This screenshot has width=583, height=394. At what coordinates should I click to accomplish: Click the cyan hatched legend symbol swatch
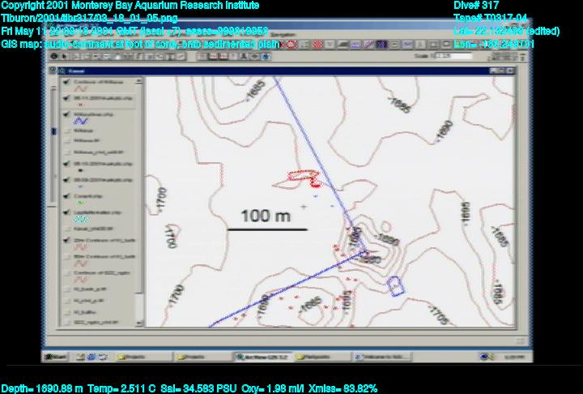pyautogui.click(x=81, y=219)
